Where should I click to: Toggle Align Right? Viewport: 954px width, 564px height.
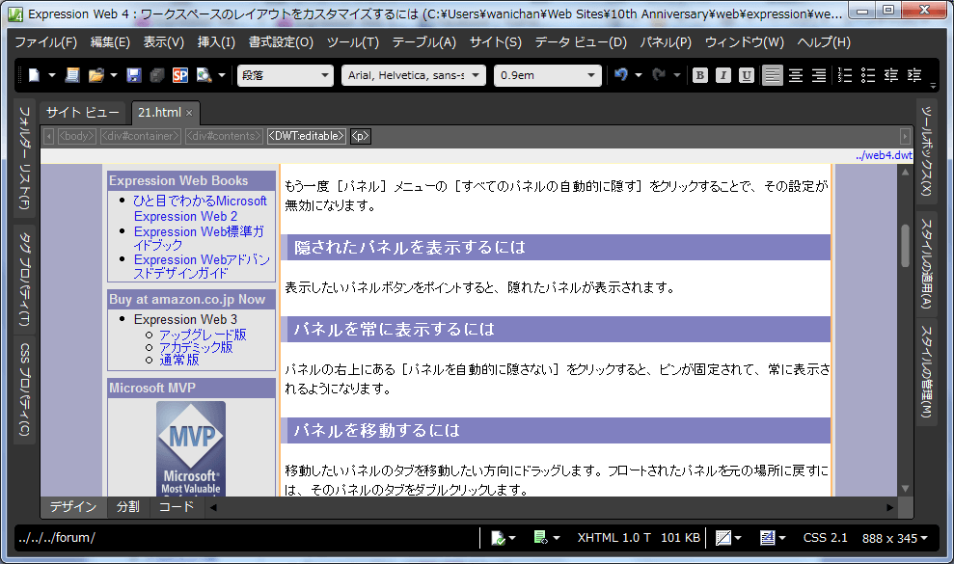[819, 75]
